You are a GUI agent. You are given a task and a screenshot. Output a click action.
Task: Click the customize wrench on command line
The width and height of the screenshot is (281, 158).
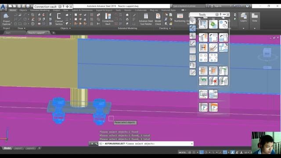point(96,144)
